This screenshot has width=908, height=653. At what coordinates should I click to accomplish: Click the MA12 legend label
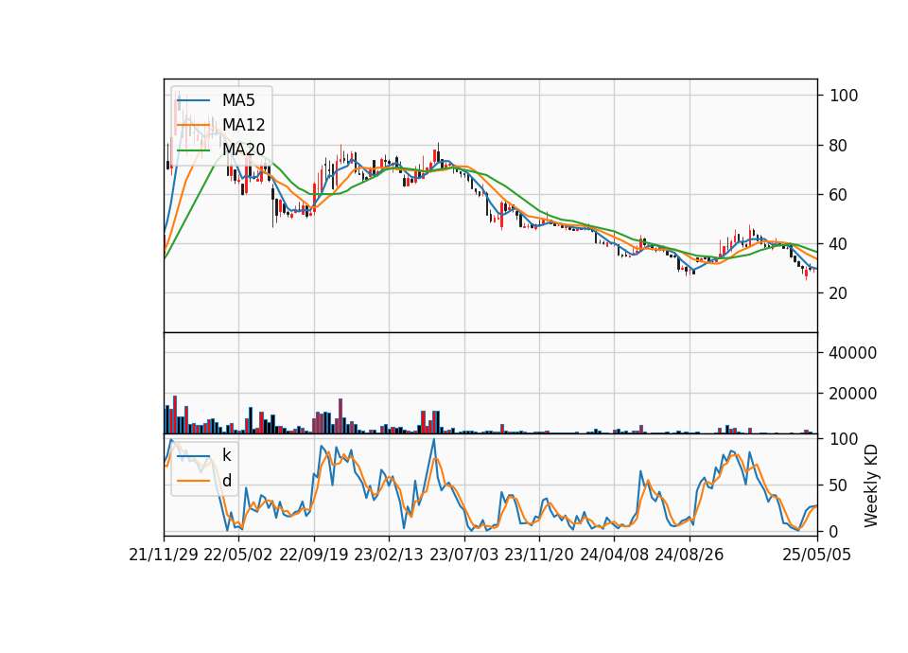tap(243, 125)
